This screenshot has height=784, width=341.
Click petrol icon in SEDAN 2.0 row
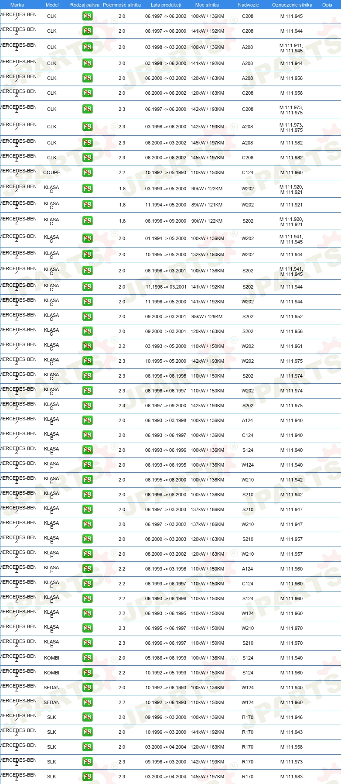point(87,688)
